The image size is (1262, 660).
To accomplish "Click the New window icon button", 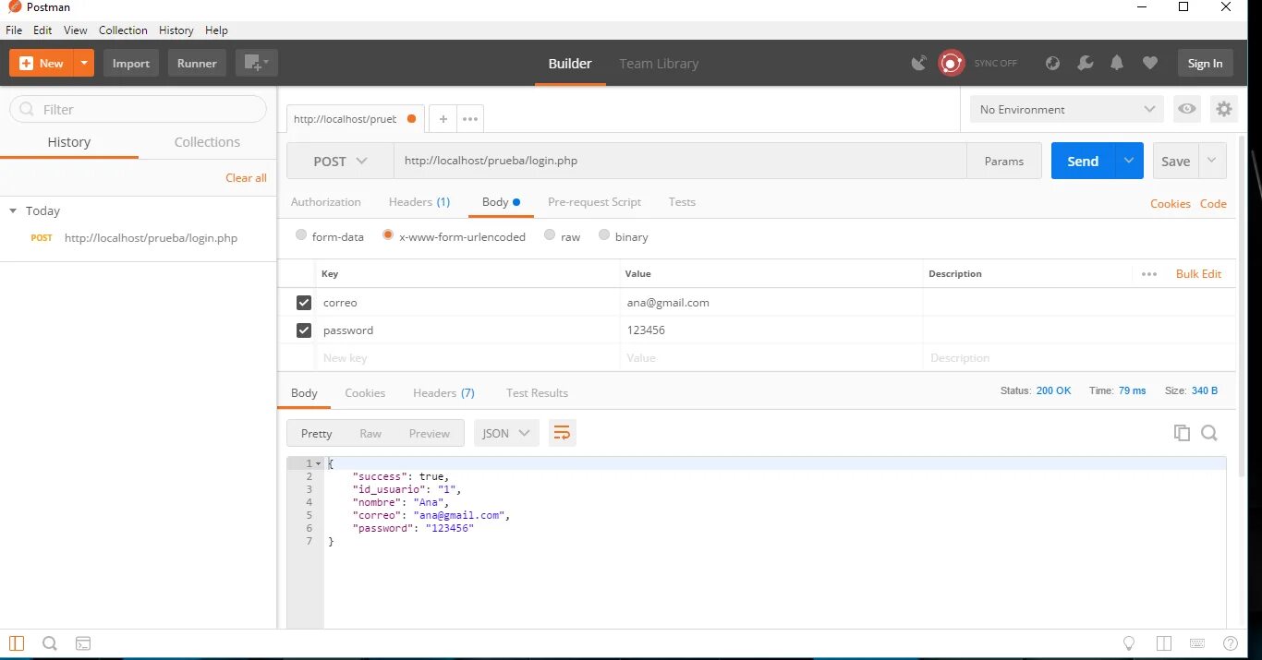I will click(256, 63).
